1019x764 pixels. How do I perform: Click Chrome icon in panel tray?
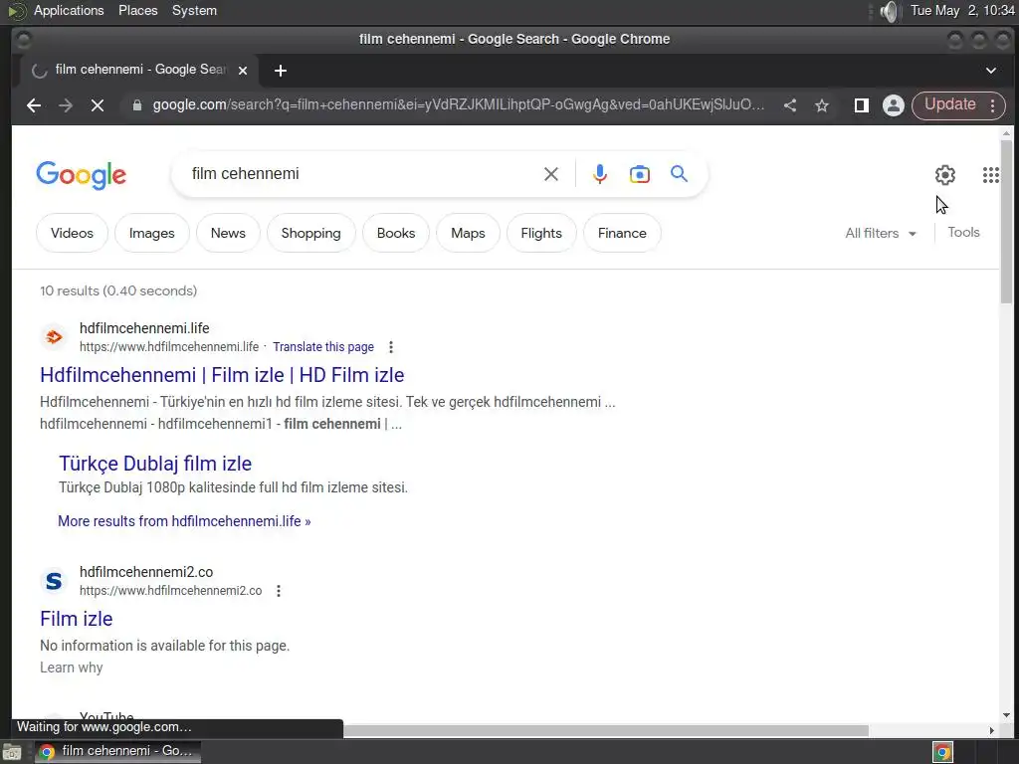pyautogui.click(x=942, y=752)
